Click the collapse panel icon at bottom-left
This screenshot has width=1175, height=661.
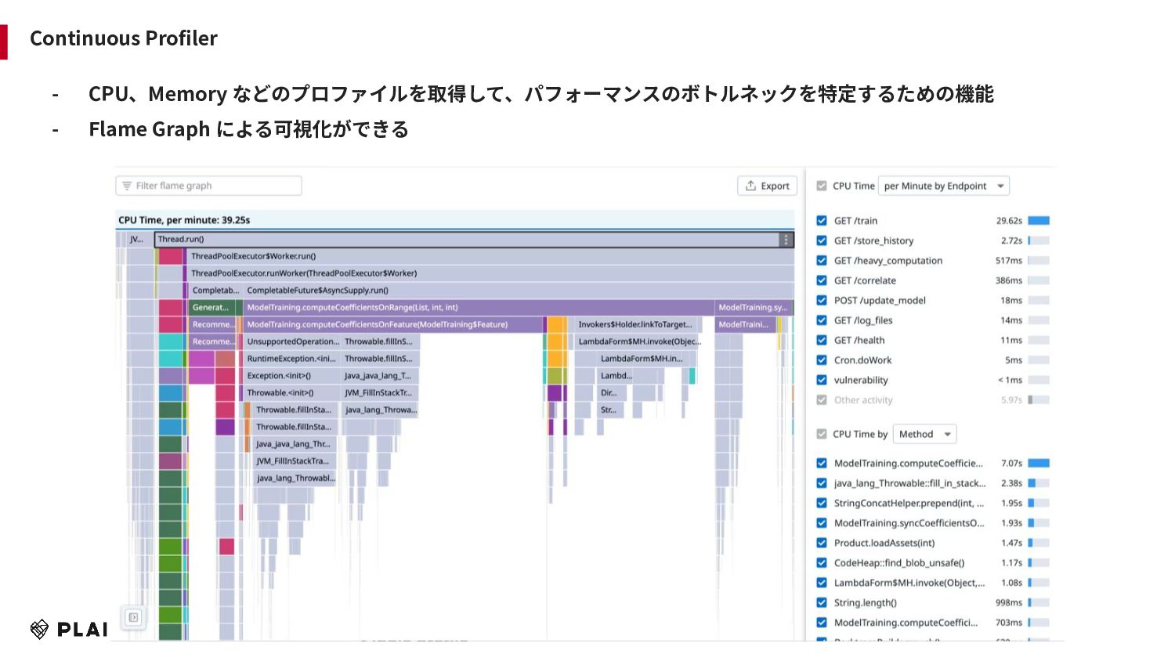tap(133, 617)
